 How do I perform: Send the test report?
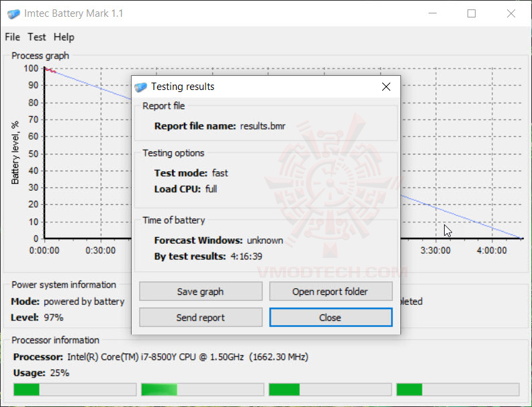(x=201, y=318)
